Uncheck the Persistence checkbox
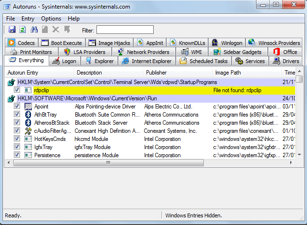The height and width of the screenshot is (225, 307). pos(17,155)
